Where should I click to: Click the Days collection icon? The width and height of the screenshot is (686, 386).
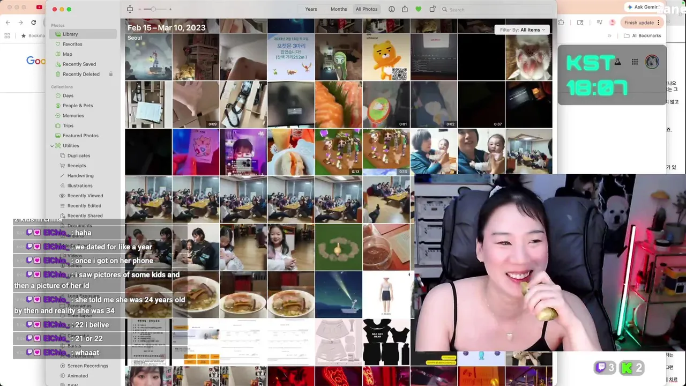[x=58, y=95]
